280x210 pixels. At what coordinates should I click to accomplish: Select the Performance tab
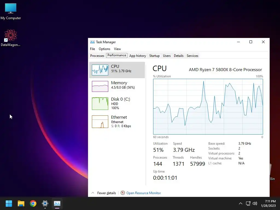117,55
